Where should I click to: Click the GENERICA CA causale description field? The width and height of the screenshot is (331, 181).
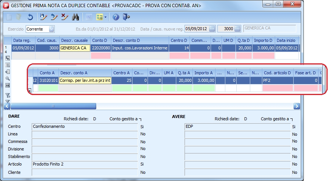270,28
